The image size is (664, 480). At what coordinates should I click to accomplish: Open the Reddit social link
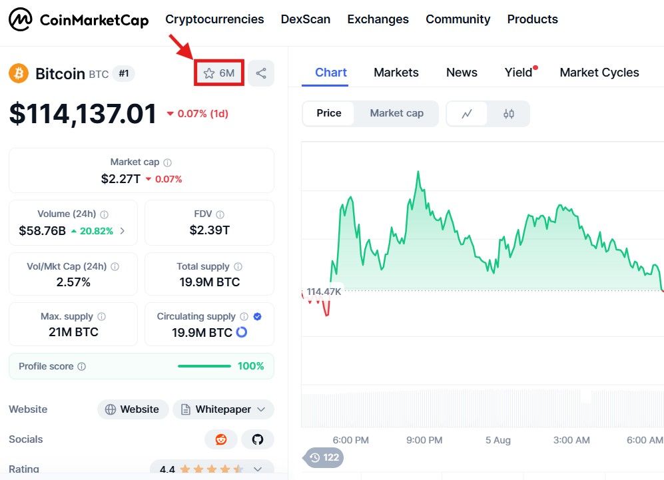coord(221,439)
